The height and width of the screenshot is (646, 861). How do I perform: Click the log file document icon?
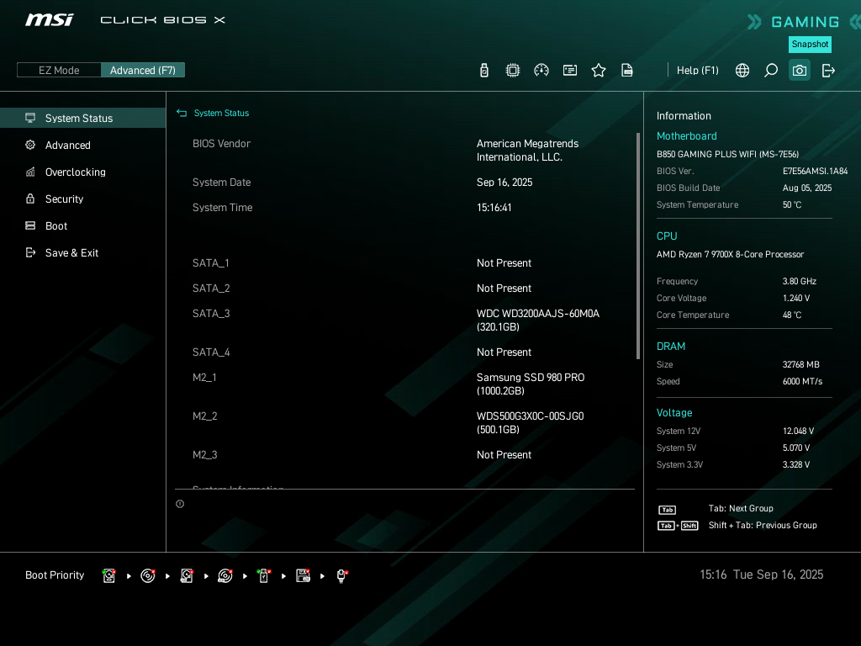click(627, 71)
